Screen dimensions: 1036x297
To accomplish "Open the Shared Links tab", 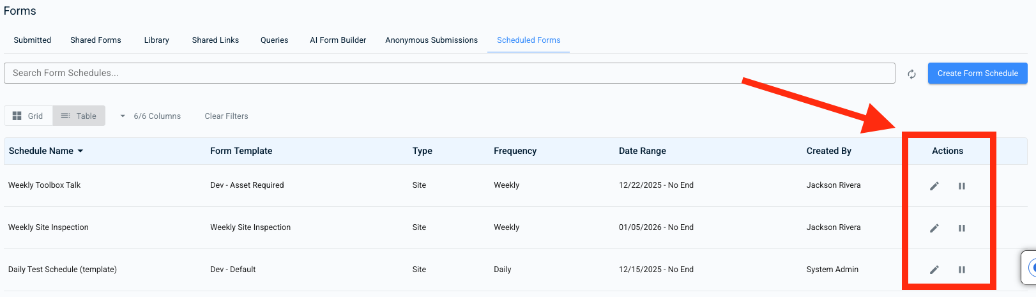I will click(x=215, y=40).
